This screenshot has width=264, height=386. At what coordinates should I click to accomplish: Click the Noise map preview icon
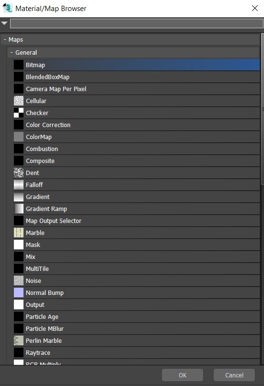point(19,281)
